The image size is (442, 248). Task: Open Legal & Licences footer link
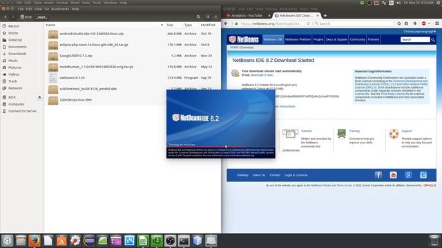coord(296,175)
